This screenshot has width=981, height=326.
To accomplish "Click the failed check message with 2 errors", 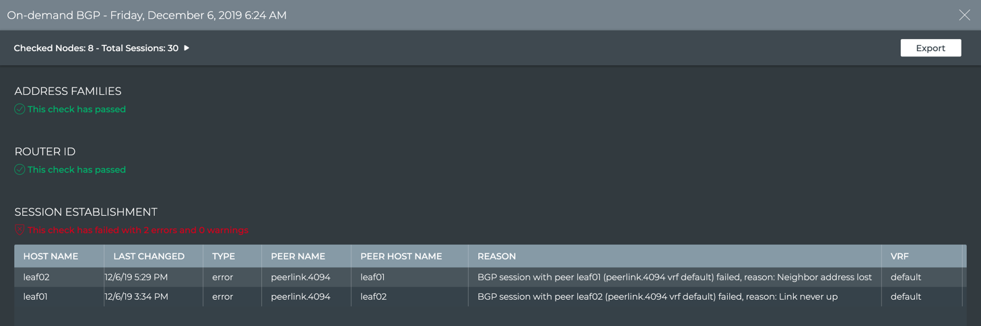I will click(138, 230).
